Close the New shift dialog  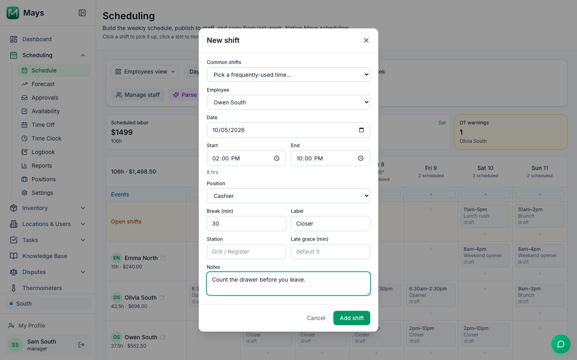(366, 40)
